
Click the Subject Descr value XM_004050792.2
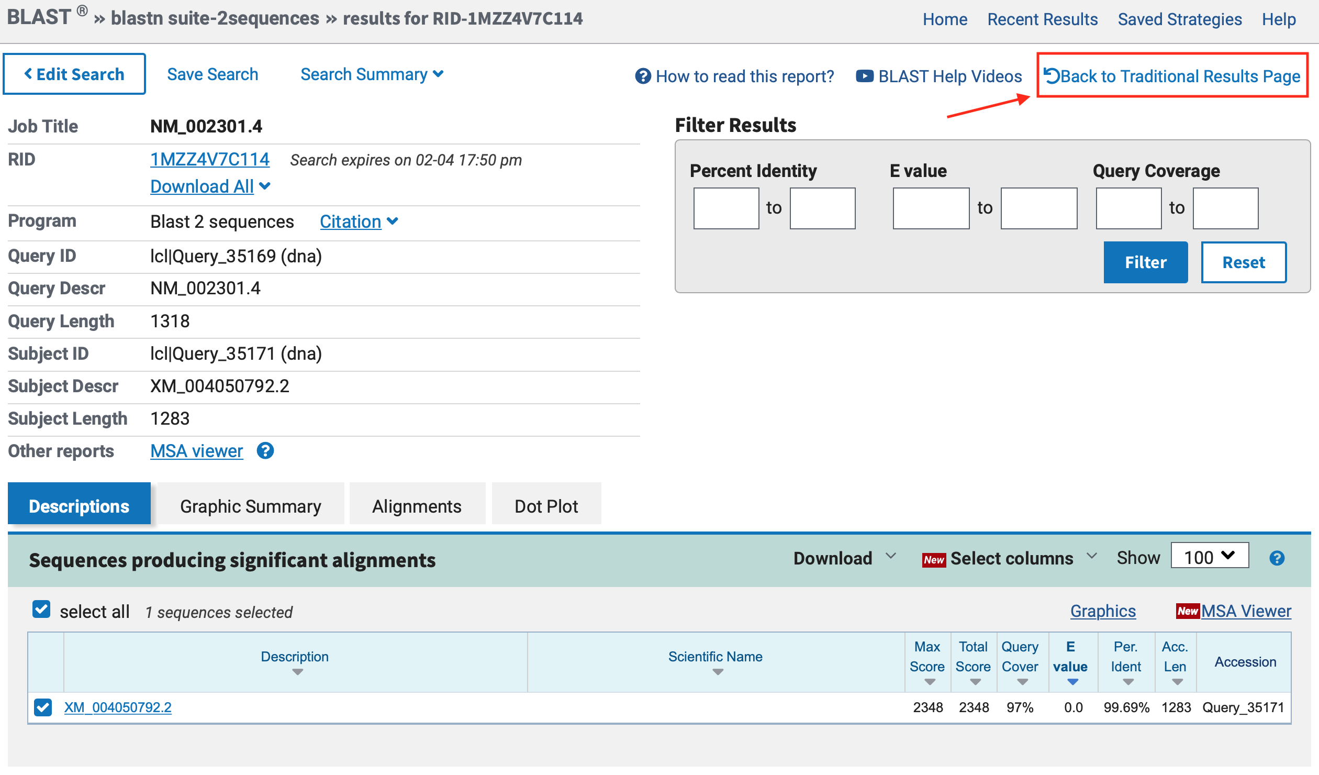point(220,386)
